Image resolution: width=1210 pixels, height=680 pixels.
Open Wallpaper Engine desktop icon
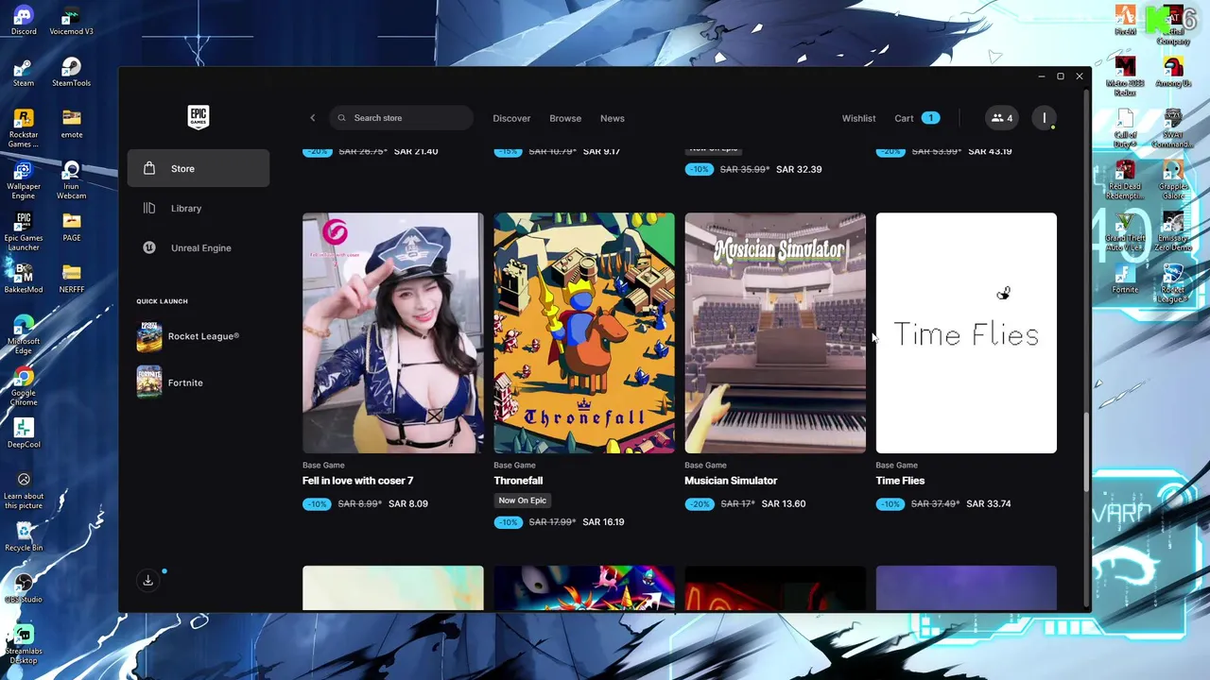(24, 179)
